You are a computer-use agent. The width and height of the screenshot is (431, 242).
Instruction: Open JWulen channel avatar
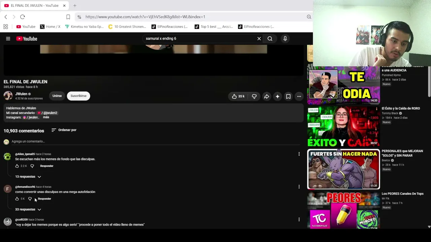point(8,96)
